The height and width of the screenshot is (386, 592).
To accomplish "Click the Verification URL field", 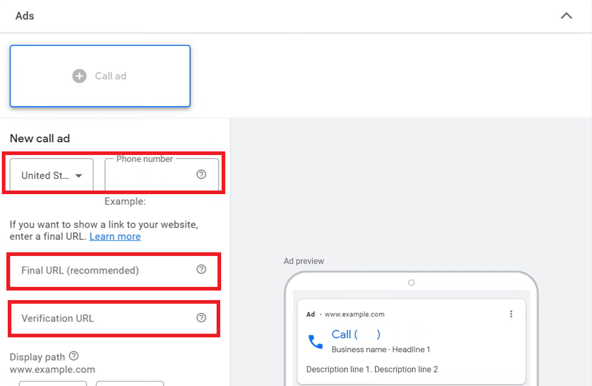I will tap(114, 318).
